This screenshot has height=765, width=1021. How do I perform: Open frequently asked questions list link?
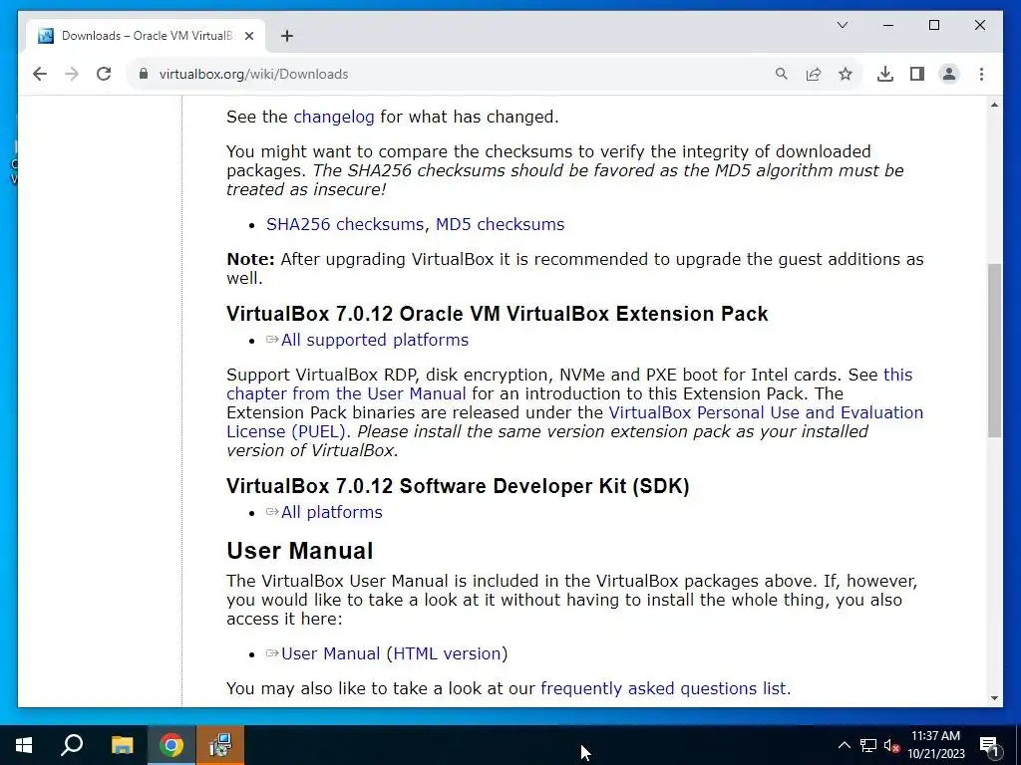[663, 688]
